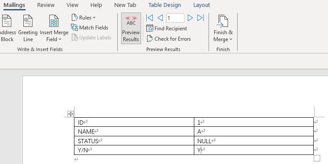Go to first record arrow

click(x=149, y=18)
